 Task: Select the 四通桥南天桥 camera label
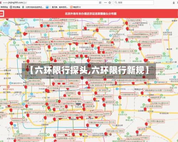[38, 44]
